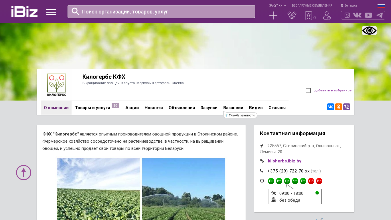Click the 'без обеда' lunch note

point(290,200)
